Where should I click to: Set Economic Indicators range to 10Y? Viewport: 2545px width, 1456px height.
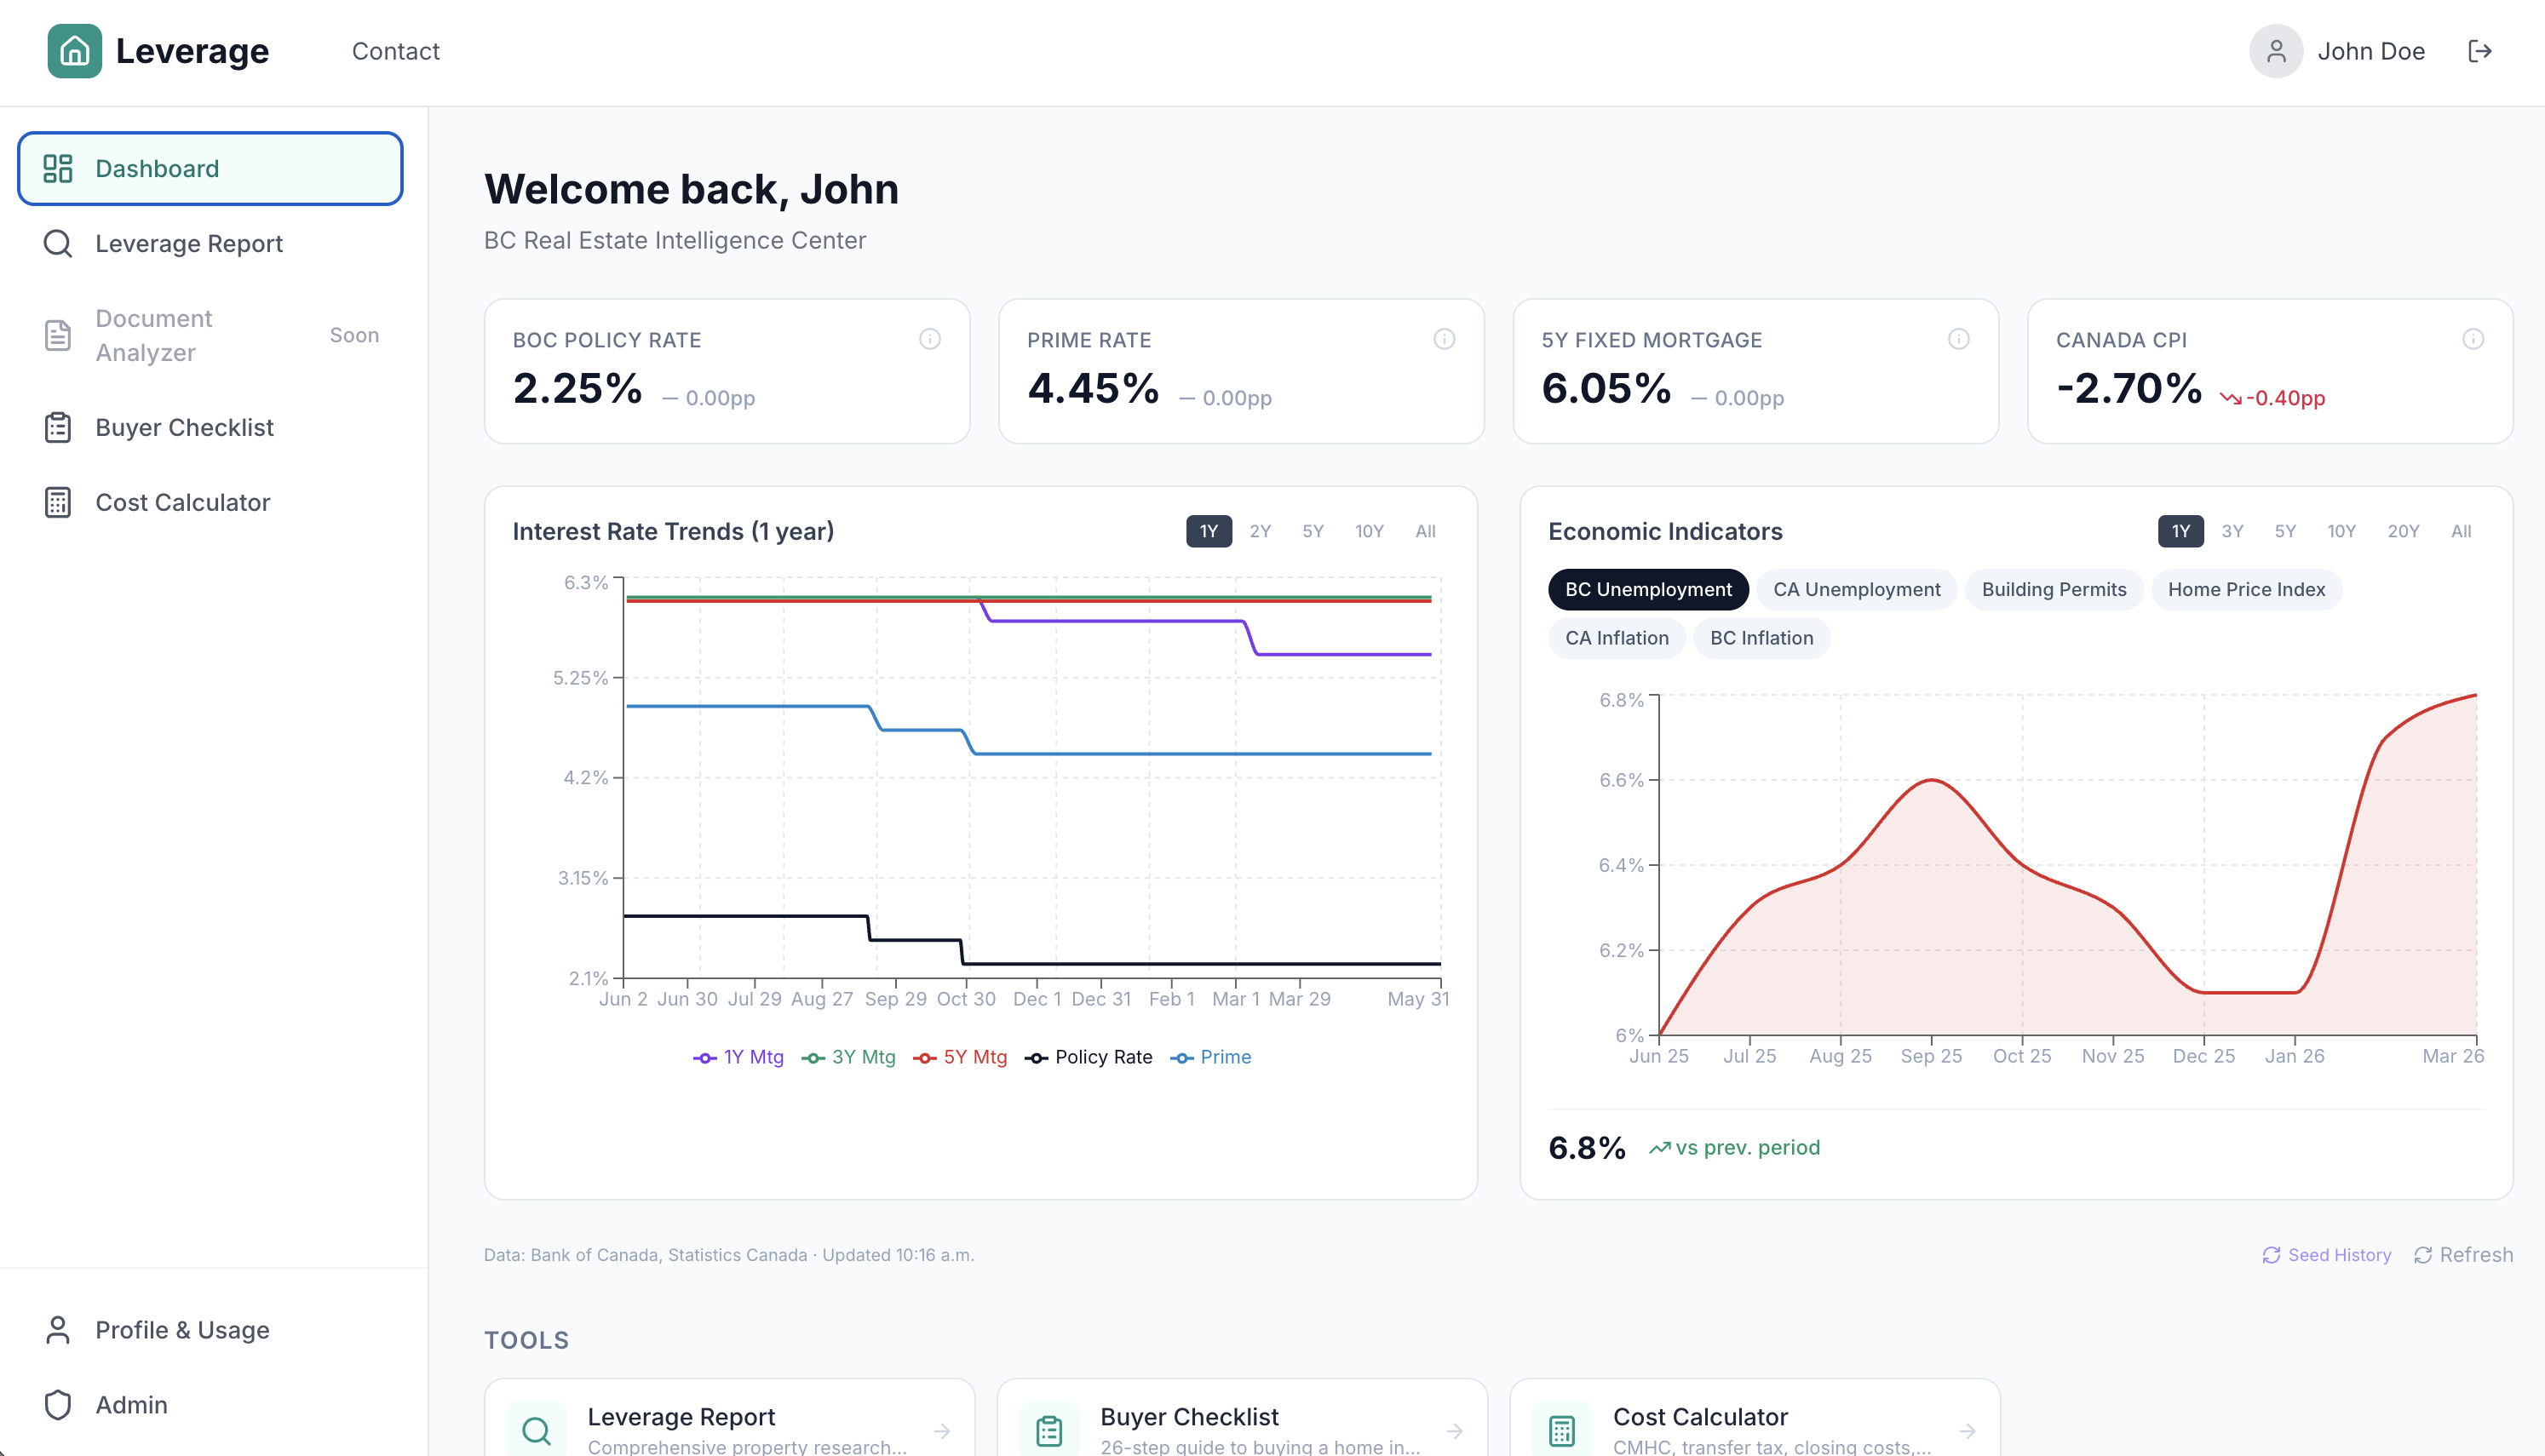(2341, 531)
